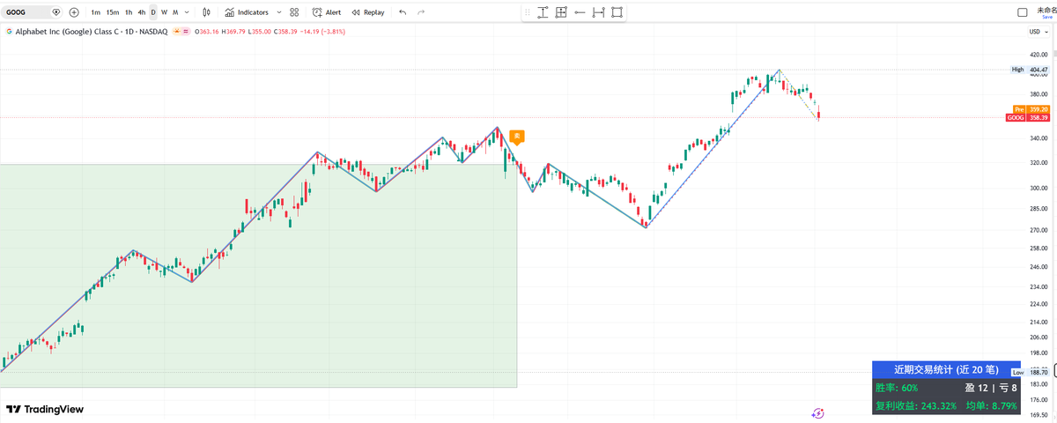Viewport: 1057px width, 423px height.
Task: Open indicator templates grid icon
Action: 294,12
